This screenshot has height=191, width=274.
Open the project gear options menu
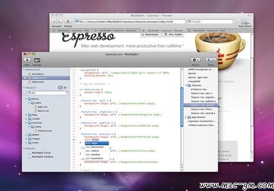65,87
